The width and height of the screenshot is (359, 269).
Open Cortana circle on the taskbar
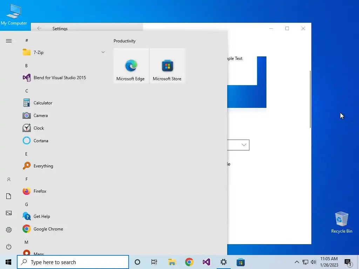pyautogui.click(x=137, y=262)
